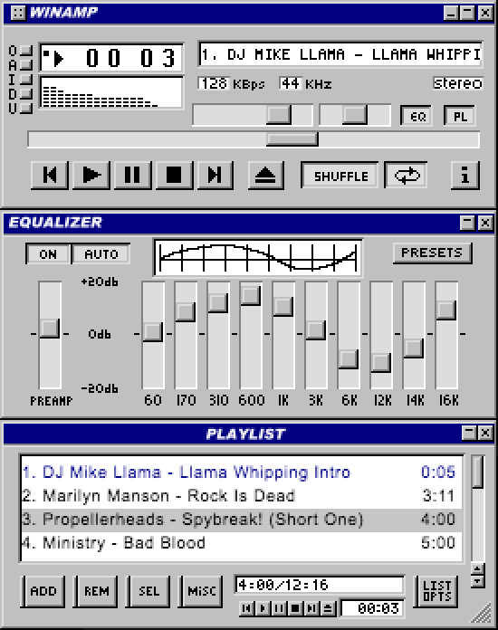Screen dimensions: 498x630
Task: Click the song position seek bar handle
Action: 292,139
